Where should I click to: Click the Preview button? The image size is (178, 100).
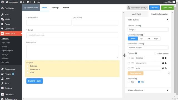tap(154, 7)
